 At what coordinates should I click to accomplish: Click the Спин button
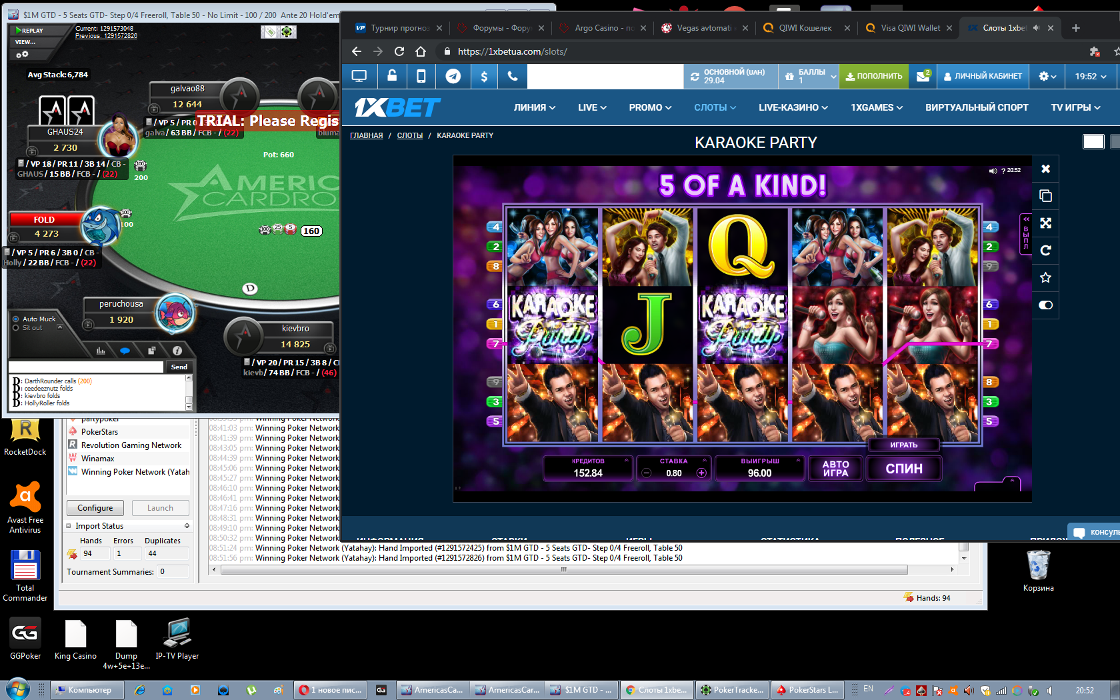tap(904, 469)
